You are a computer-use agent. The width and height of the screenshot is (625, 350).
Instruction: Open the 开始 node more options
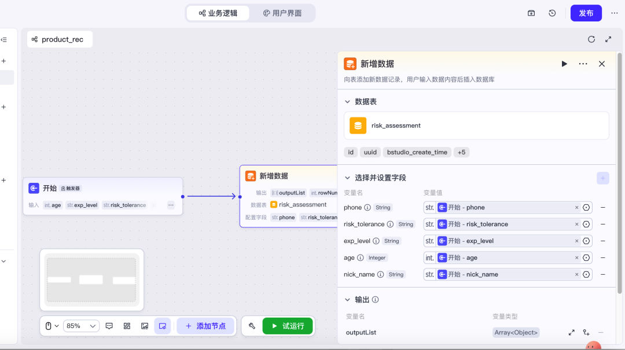[x=171, y=205]
